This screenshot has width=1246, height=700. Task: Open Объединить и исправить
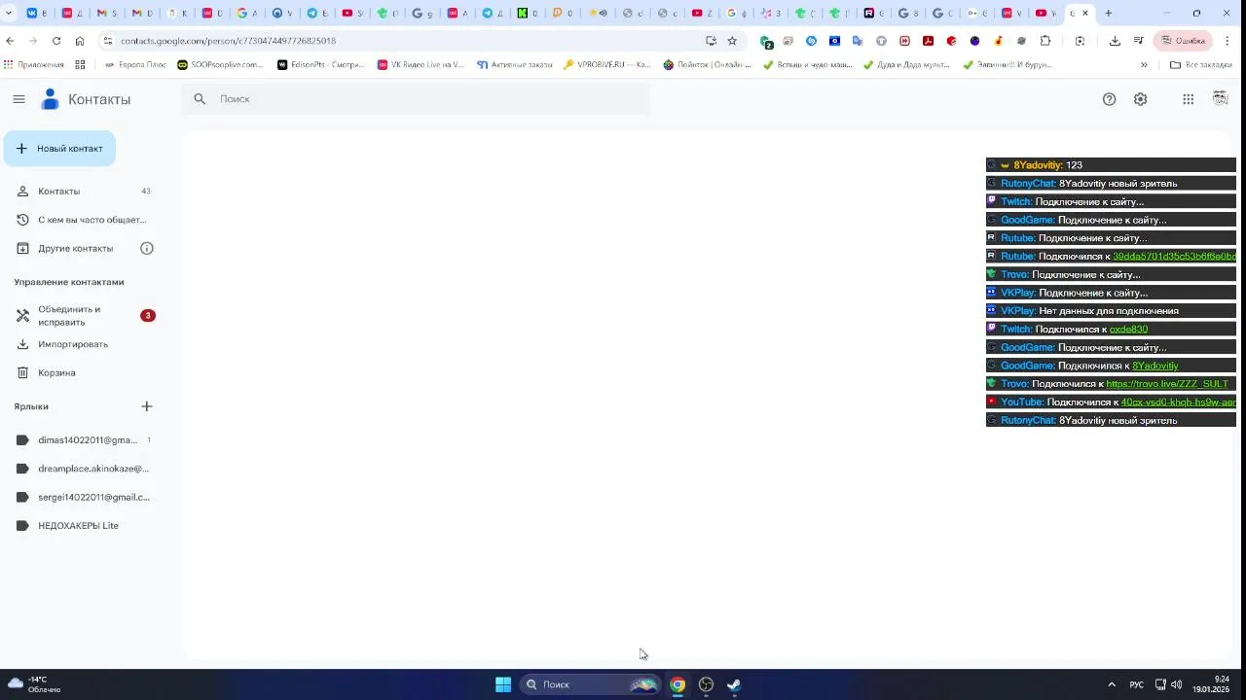pyautogui.click(x=84, y=316)
